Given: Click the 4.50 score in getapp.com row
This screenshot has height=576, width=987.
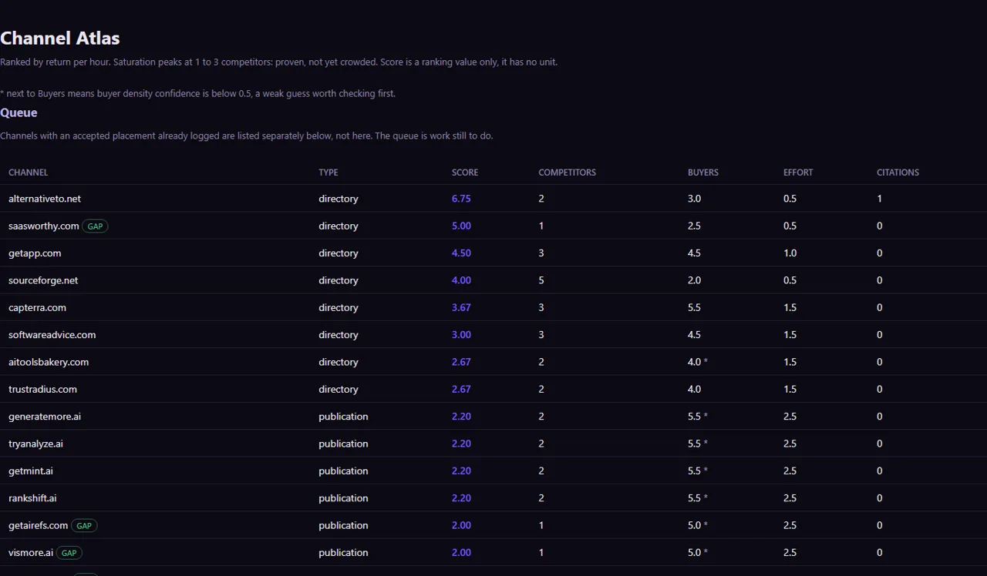Looking at the screenshot, I should coord(461,253).
